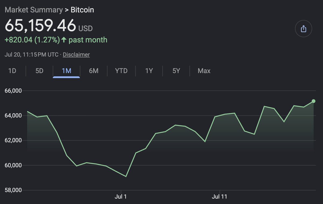Switch to the 5Y time range tab
323x204 pixels.
pos(176,71)
